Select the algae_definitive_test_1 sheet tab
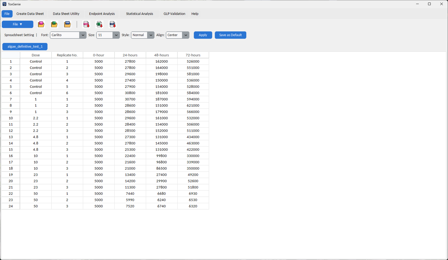The width and height of the screenshot is (448, 260). coord(25,46)
